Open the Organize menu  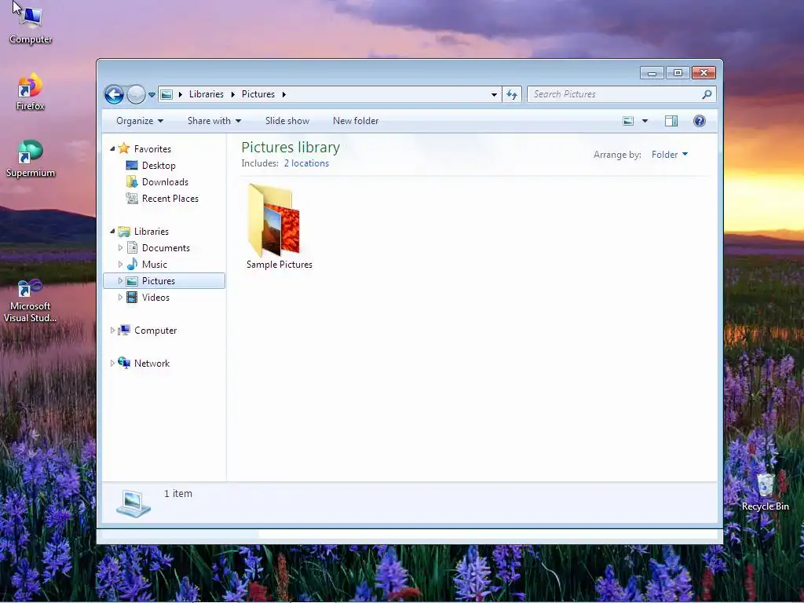click(140, 121)
